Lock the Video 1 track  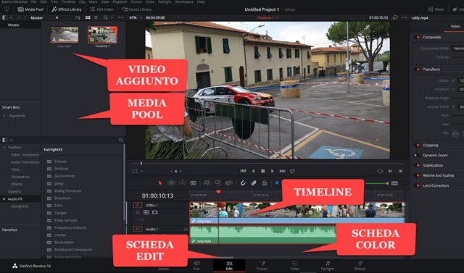point(138,212)
